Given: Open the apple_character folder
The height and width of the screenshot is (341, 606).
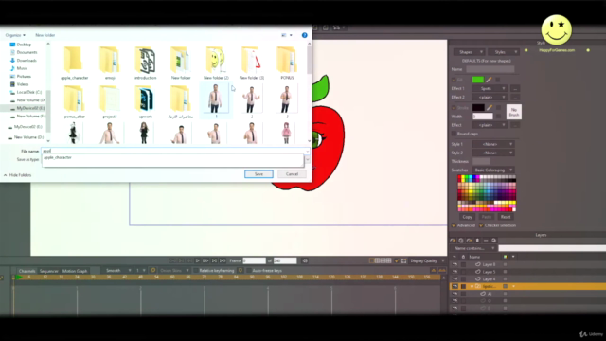Looking at the screenshot, I should (74, 63).
